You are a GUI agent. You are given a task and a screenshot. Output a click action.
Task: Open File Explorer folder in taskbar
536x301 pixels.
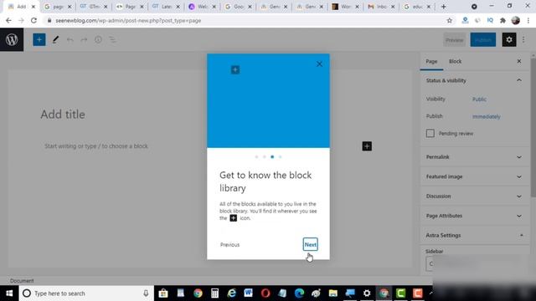click(333, 293)
